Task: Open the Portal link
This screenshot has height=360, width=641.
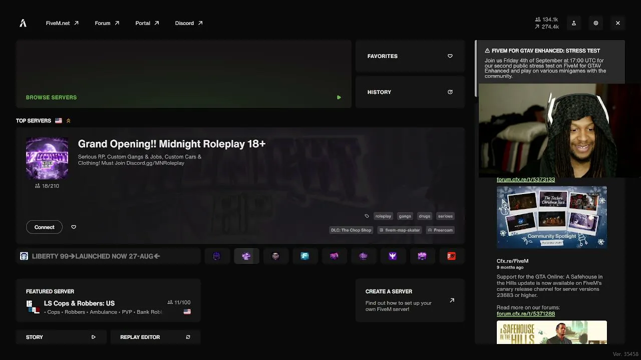Action: (147, 23)
